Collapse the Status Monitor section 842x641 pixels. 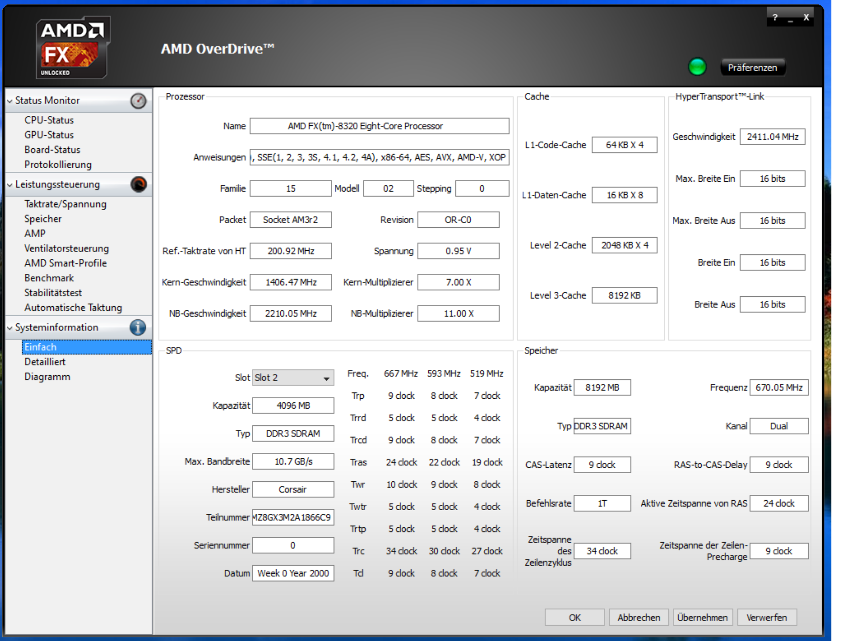(x=10, y=102)
